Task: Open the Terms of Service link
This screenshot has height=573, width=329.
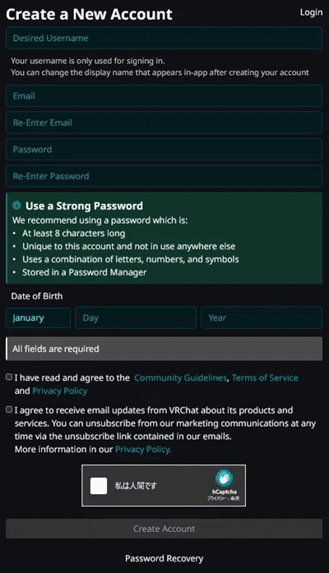Action: pyautogui.click(x=265, y=378)
